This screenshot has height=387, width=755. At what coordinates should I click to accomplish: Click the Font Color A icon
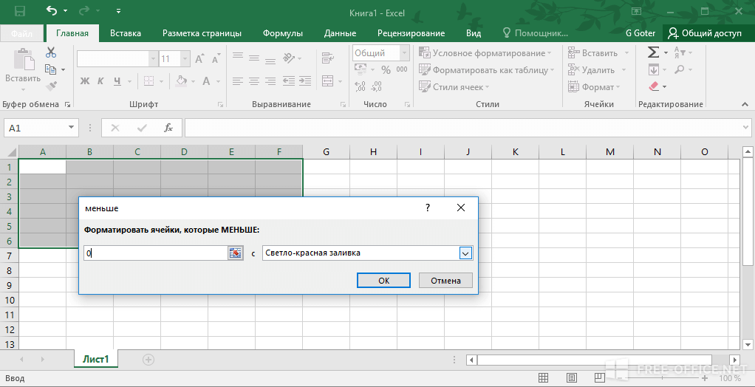click(206, 81)
